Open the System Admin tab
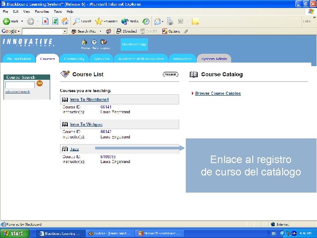The width and height of the screenshot is (317, 238). (x=214, y=59)
